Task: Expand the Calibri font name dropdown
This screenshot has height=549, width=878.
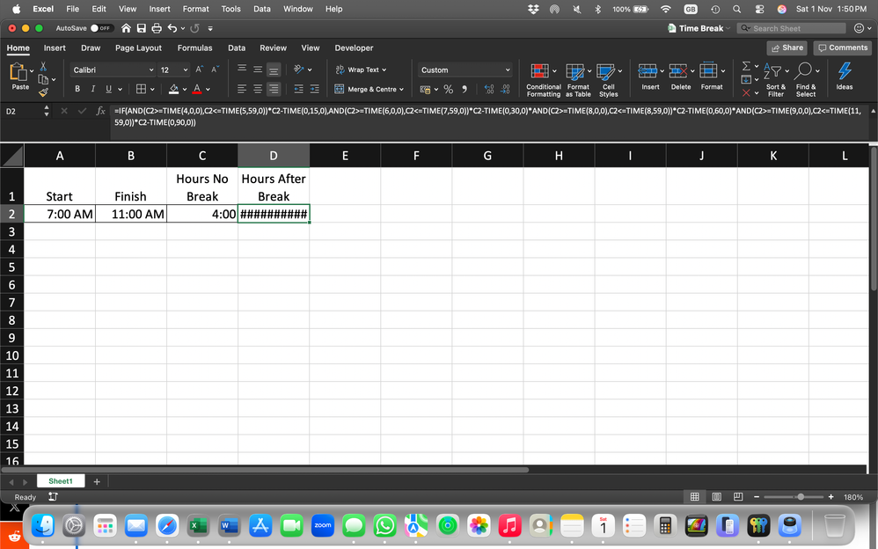Action: (x=151, y=70)
